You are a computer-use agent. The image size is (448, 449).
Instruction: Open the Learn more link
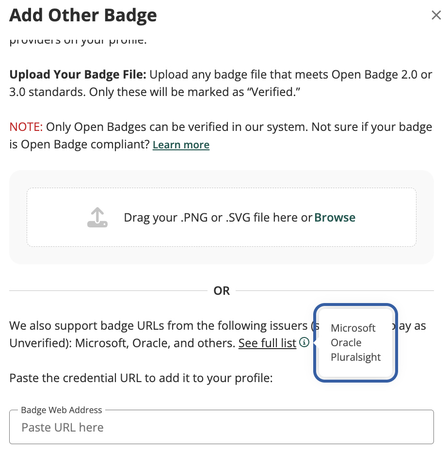[181, 144]
